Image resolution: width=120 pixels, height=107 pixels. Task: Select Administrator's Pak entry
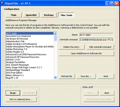point(30,41)
